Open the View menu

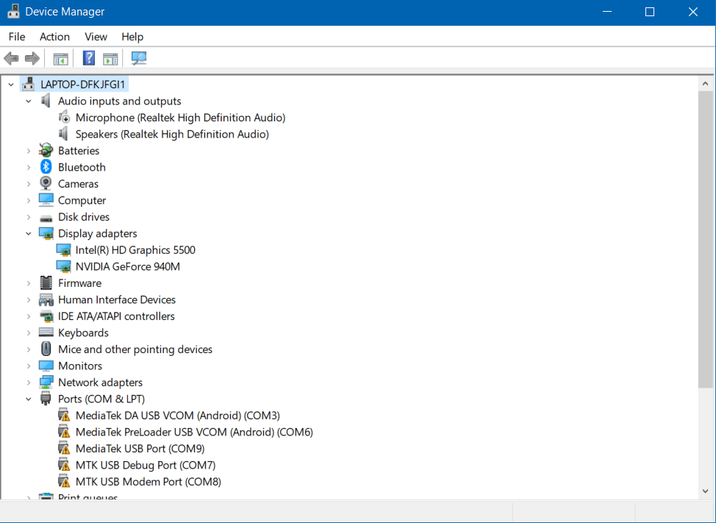coord(96,37)
